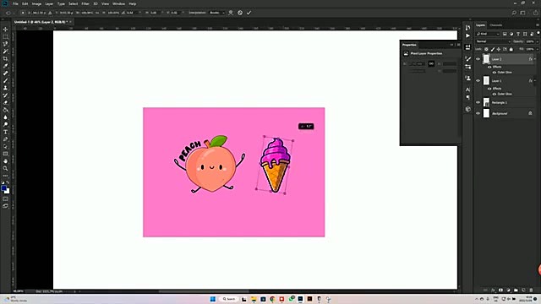Select the Paint Bucket tool

pyautogui.click(x=5, y=110)
